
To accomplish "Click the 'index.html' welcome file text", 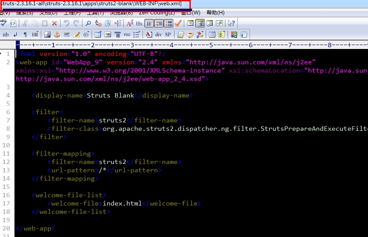I will (122, 203).
